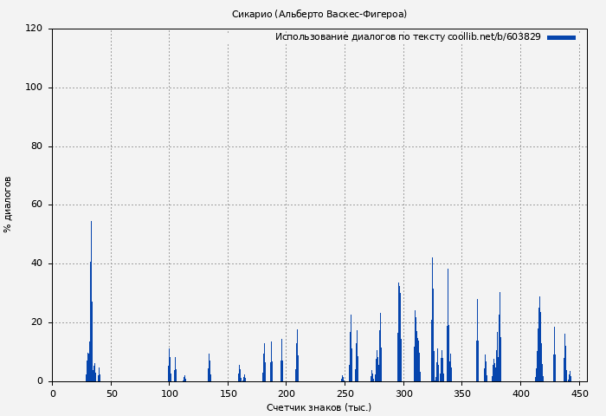Click the blue legend color swatch
The width and height of the screenshot is (606, 416).
click(561, 37)
